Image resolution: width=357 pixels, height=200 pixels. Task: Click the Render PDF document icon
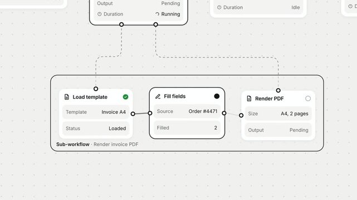tap(249, 98)
